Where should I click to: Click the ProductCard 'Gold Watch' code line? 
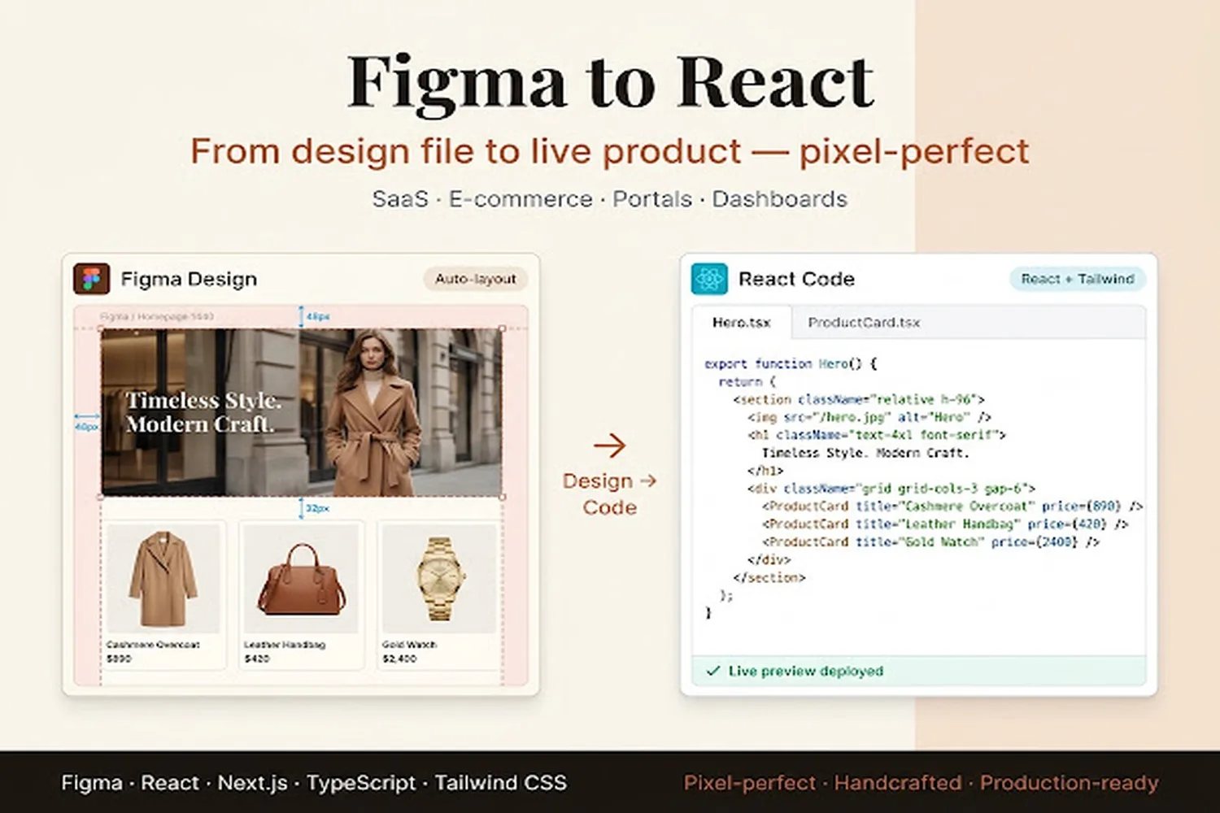coord(930,542)
